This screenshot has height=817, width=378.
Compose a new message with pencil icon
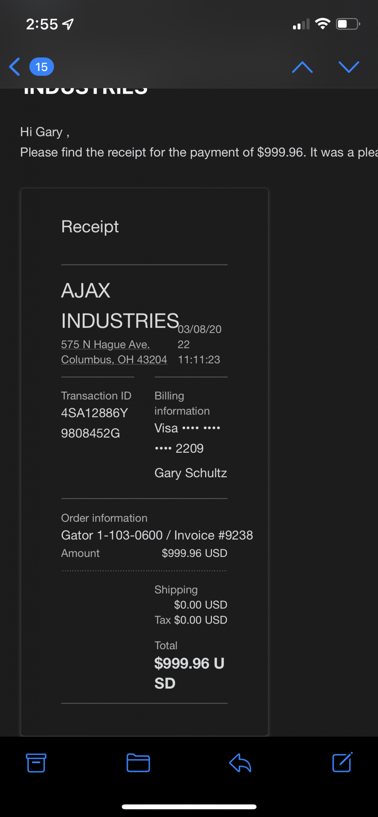[342, 762]
